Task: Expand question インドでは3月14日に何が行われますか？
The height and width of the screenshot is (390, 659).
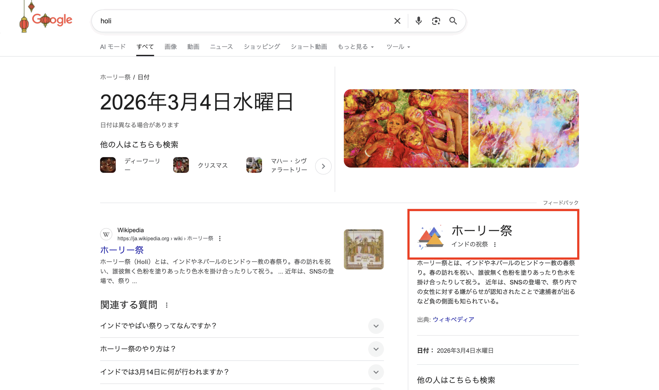Action: (376, 372)
